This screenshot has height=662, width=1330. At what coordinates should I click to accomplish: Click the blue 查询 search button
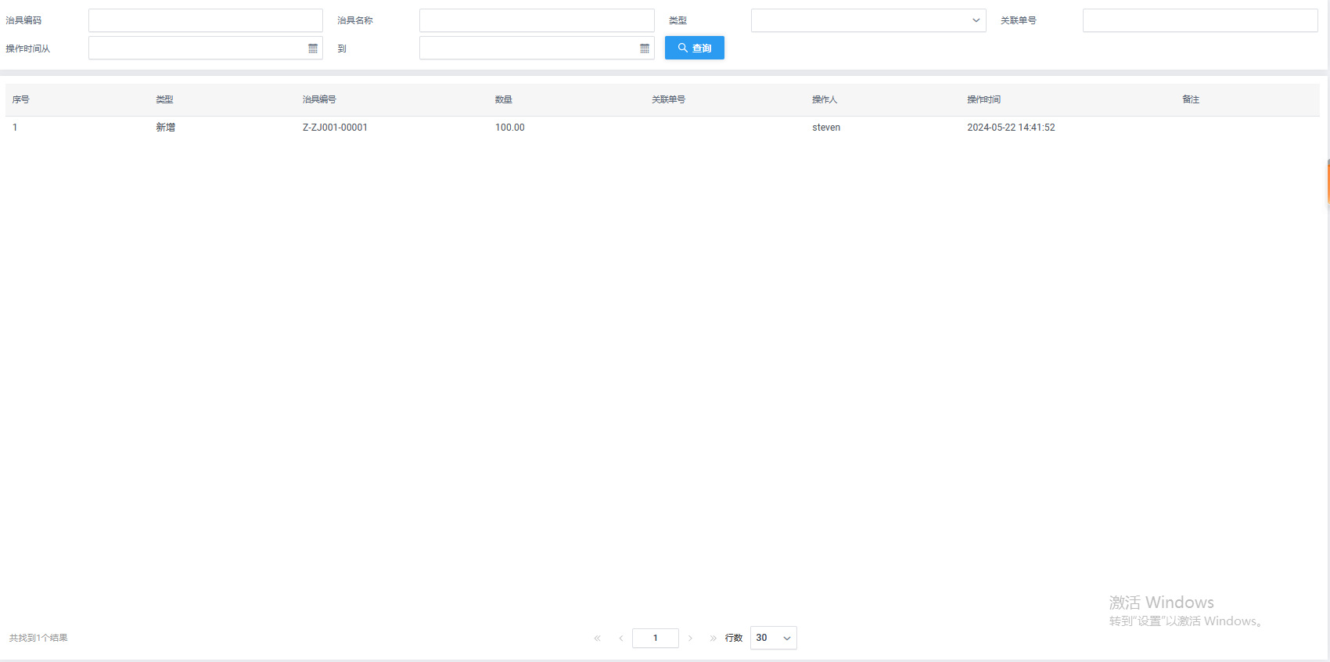click(694, 48)
